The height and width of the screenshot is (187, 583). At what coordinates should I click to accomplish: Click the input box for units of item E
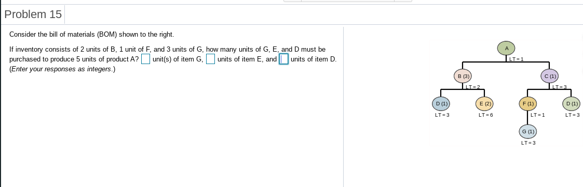210,59
